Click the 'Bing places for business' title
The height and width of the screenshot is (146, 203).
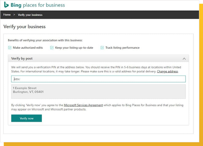coord(38,5)
